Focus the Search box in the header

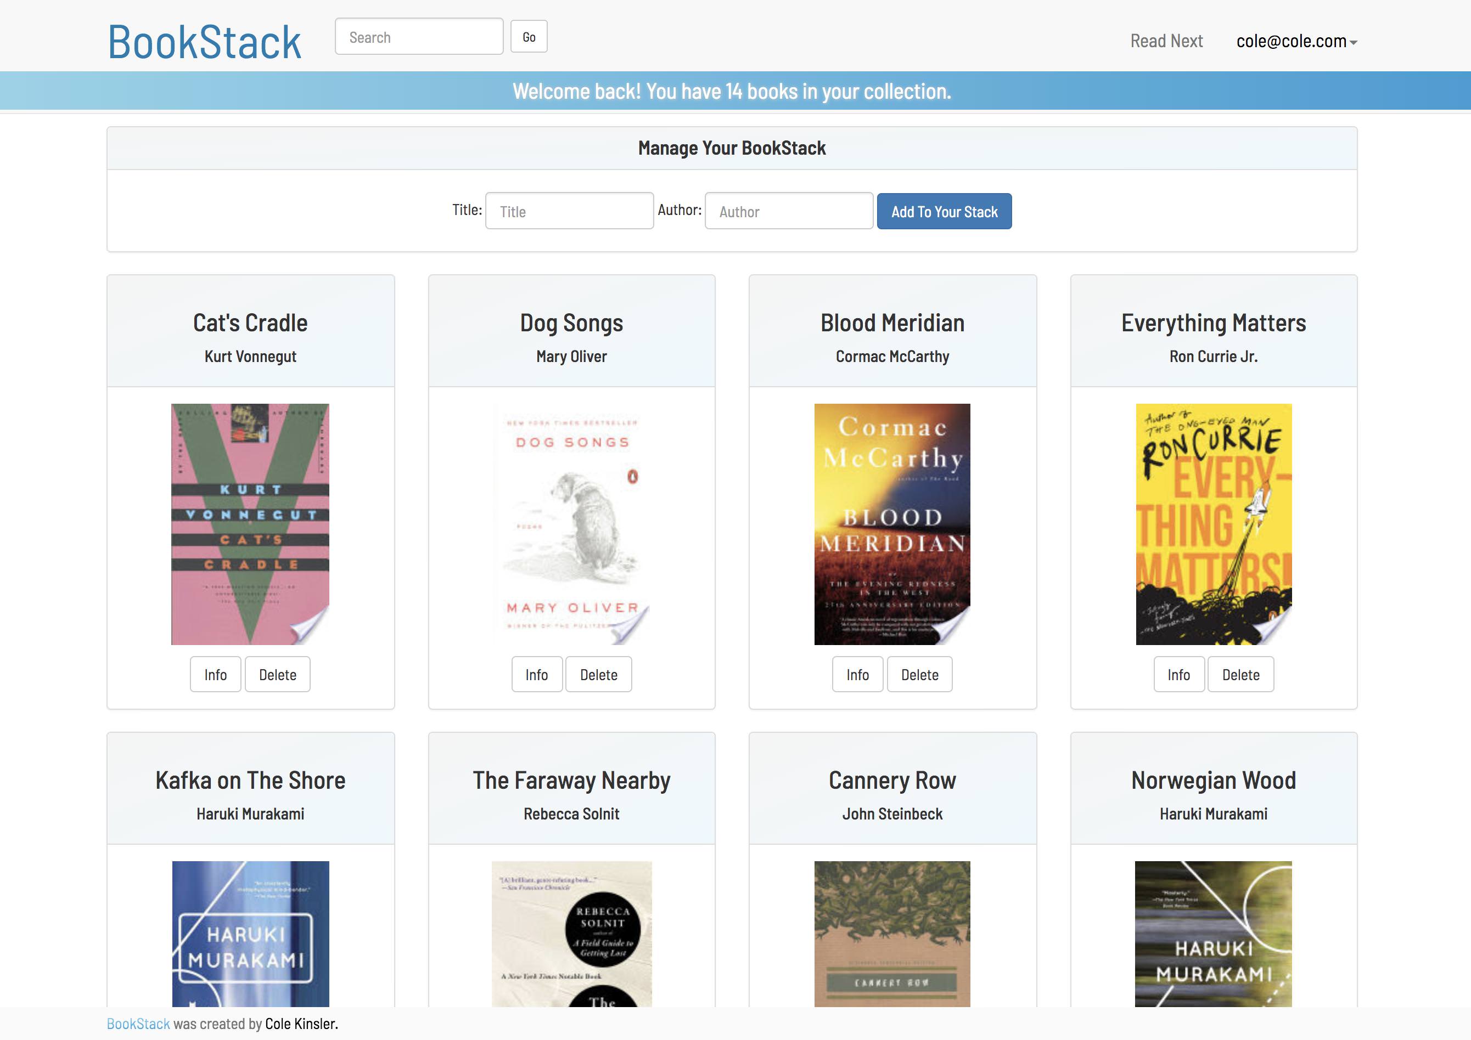tap(419, 37)
